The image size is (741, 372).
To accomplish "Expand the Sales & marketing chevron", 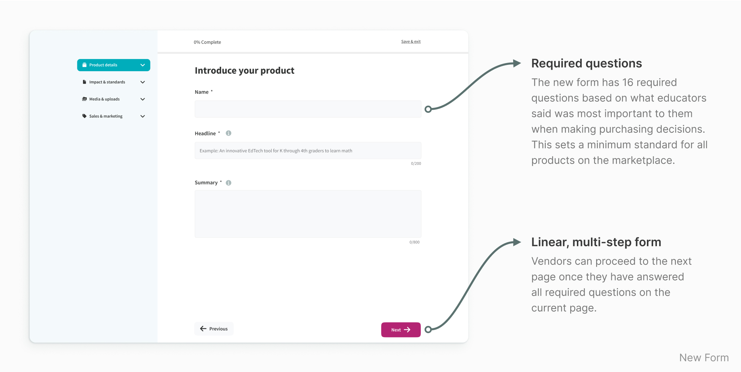I will coord(143,116).
